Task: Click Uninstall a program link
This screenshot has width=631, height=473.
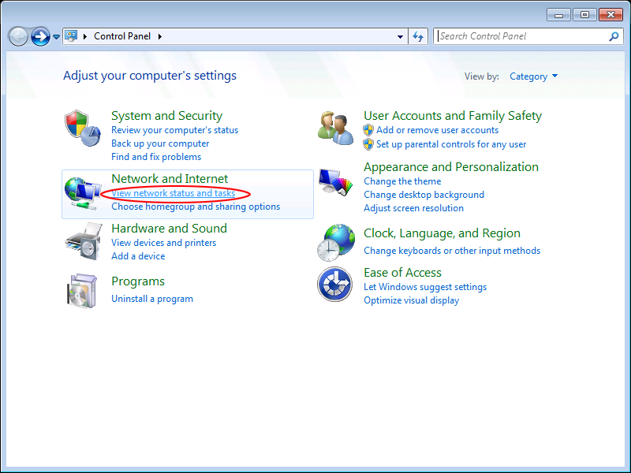Action: click(x=152, y=299)
